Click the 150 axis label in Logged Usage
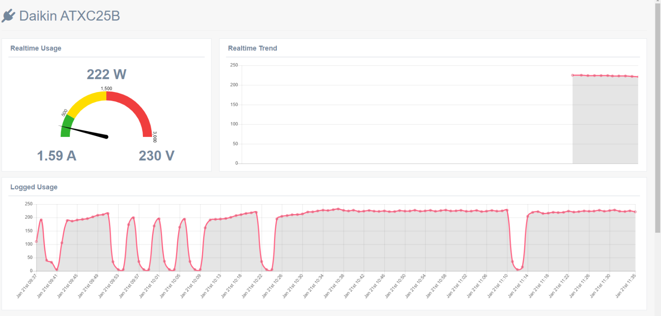This screenshot has width=661, height=316. (x=29, y=231)
